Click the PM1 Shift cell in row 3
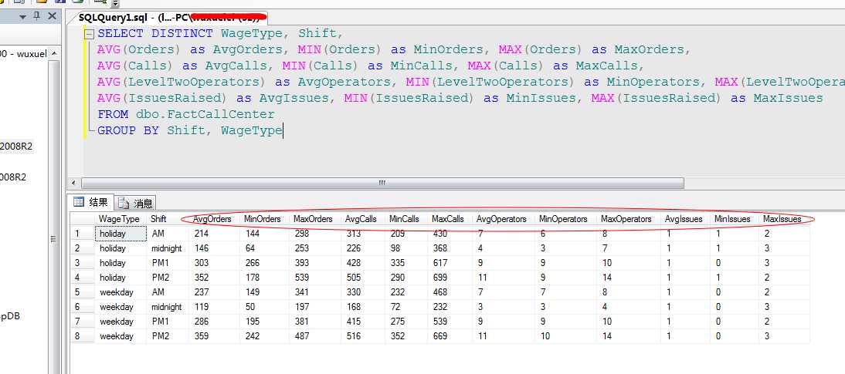Viewport: 845px width, 374px height. (167, 263)
